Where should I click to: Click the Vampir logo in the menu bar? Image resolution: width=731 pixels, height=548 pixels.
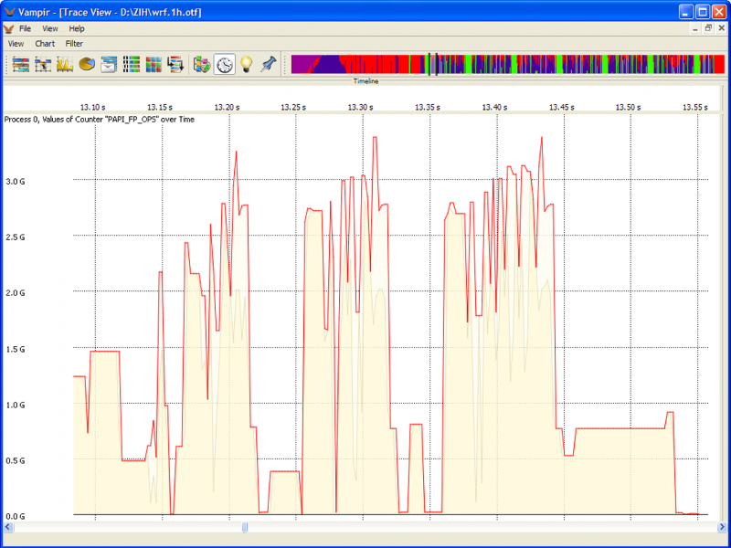(x=8, y=29)
